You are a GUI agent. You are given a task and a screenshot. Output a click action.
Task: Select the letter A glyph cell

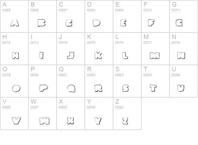[x=14, y=16]
